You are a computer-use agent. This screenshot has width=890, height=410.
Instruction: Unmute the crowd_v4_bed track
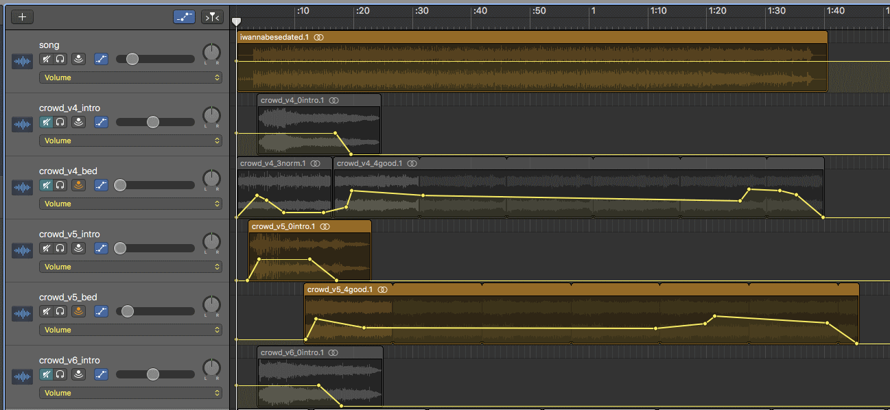point(46,185)
